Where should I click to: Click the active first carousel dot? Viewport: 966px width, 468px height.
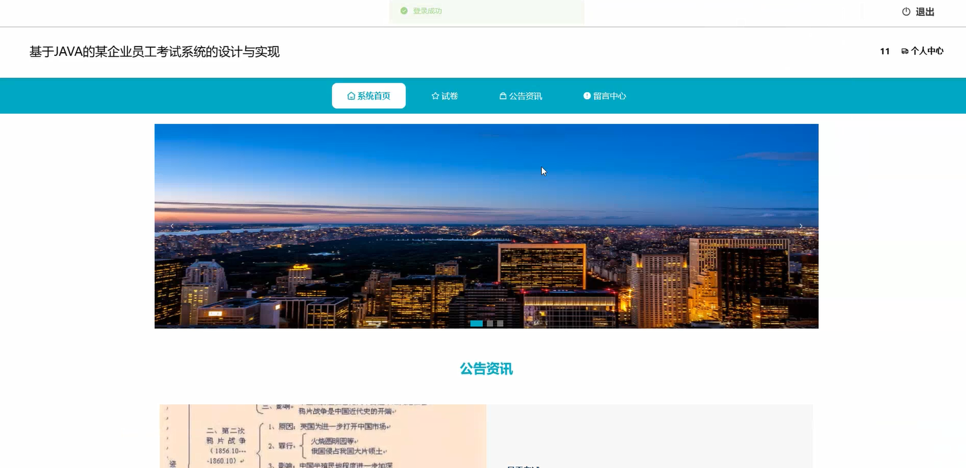[476, 323]
